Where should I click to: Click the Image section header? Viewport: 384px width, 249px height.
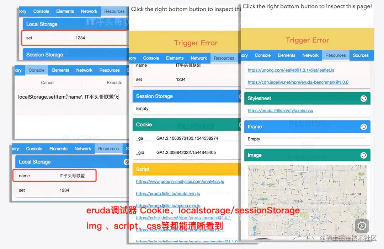pyautogui.click(x=307, y=155)
